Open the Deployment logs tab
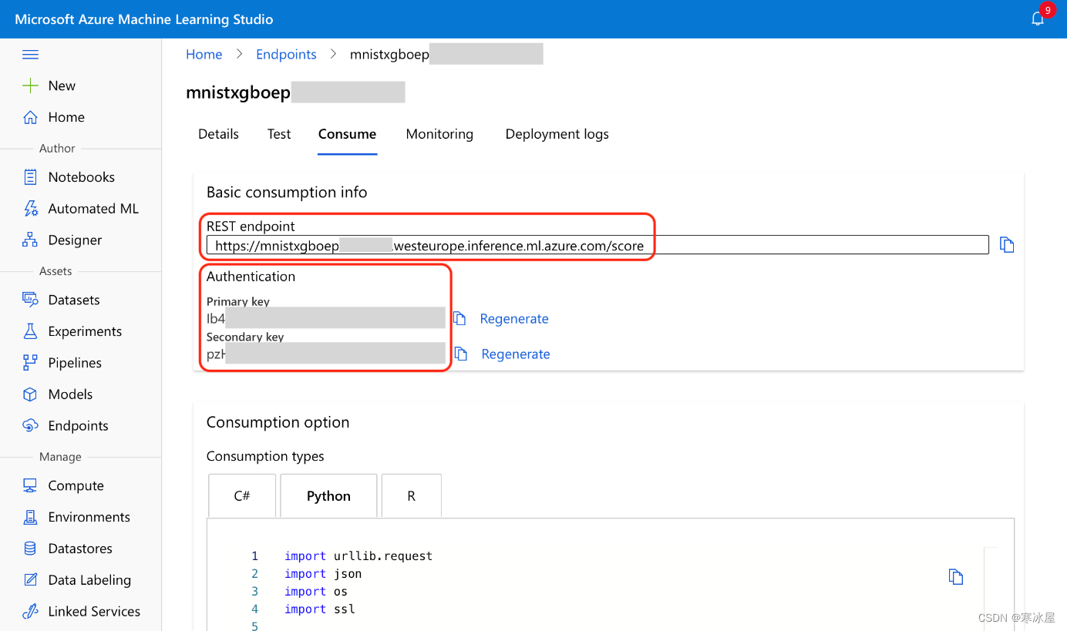 (x=557, y=134)
